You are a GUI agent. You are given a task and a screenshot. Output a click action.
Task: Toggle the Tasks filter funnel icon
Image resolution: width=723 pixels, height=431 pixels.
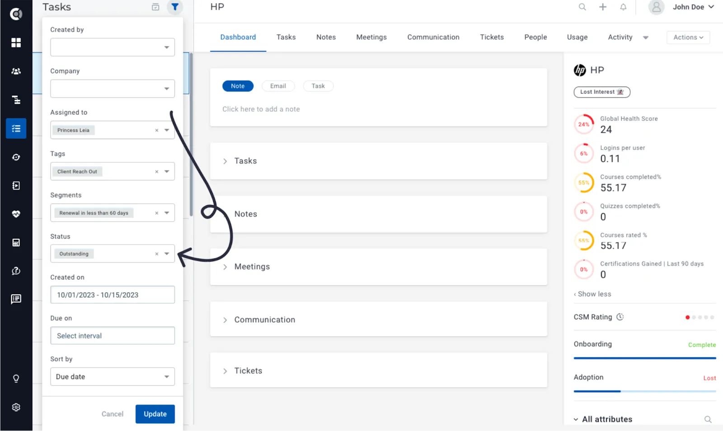[x=175, y=7]
